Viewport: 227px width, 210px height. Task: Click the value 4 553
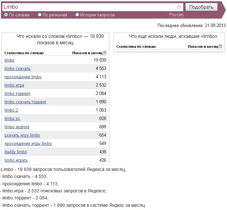pyautogui.click(x=101, y=68)
